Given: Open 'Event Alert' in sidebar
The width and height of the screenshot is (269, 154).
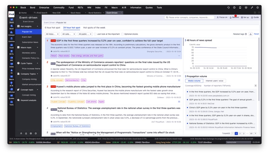Looking at the screenshot, I should tap(27, 37).
